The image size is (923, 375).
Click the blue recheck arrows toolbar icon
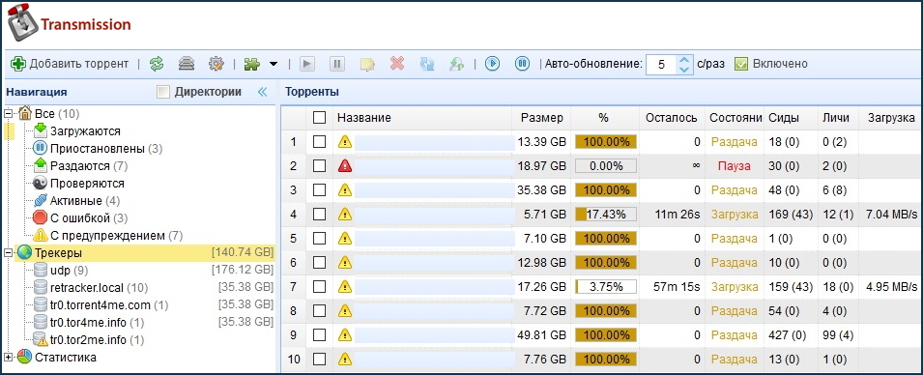(x=427, y=64)
